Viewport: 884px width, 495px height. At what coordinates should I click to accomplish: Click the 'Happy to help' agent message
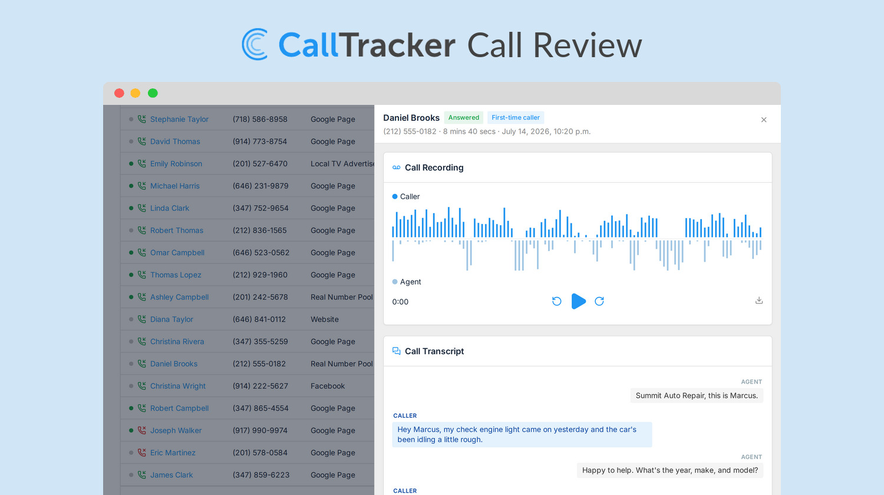[x=670, y=470]
